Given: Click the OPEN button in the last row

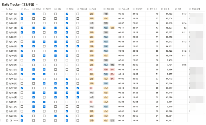Looking at the screenshot, I should (14, 121).
